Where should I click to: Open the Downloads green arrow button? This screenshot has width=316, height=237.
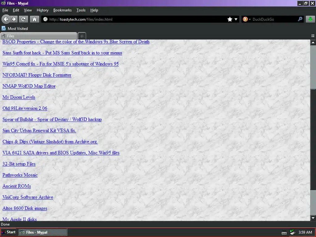point(310,19)
